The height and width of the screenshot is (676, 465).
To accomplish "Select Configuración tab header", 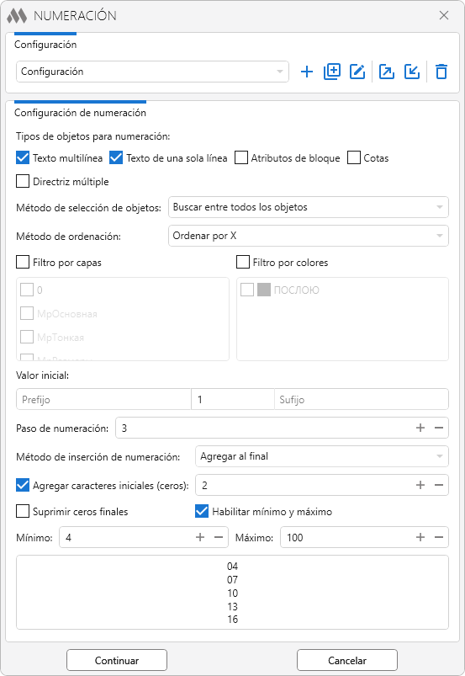I will (45, 45).
